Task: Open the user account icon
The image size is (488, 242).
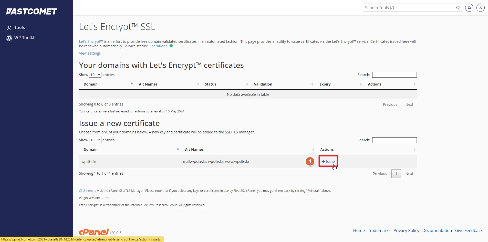Action: [481, 8]
